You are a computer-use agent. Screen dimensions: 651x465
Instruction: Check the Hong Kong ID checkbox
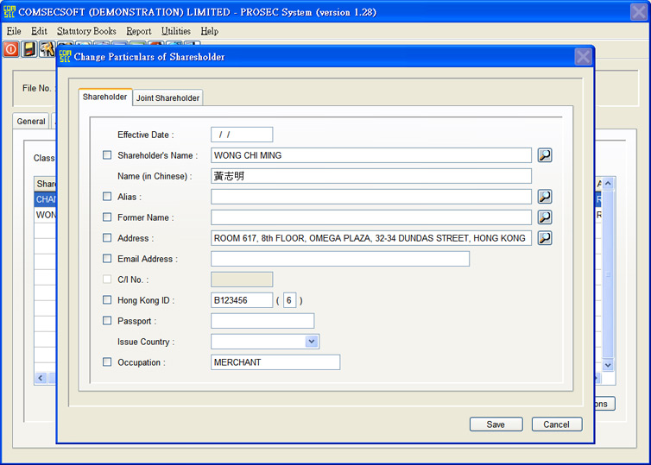tap(107, 300)
